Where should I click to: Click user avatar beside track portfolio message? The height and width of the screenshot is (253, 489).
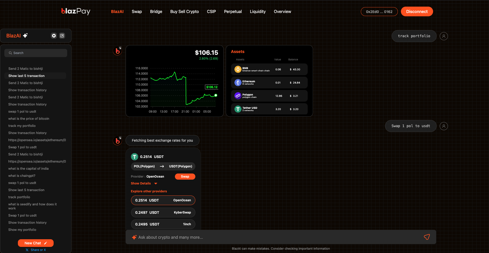(444, 36)
